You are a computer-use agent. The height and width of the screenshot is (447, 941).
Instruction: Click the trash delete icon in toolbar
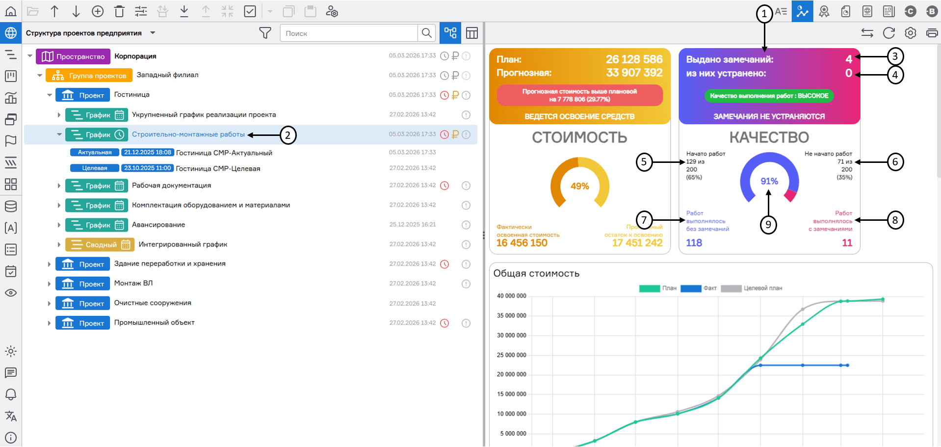click(119, 11)
